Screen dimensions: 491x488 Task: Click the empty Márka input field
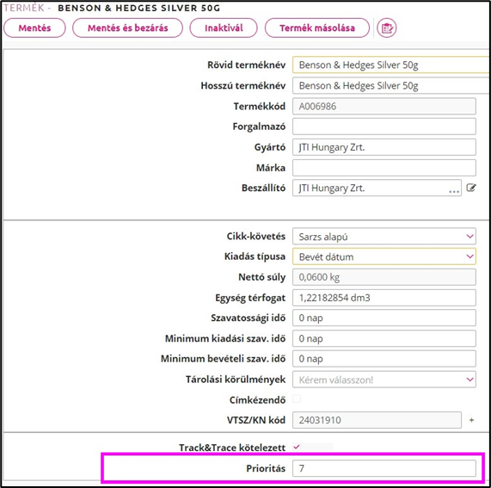384,168
